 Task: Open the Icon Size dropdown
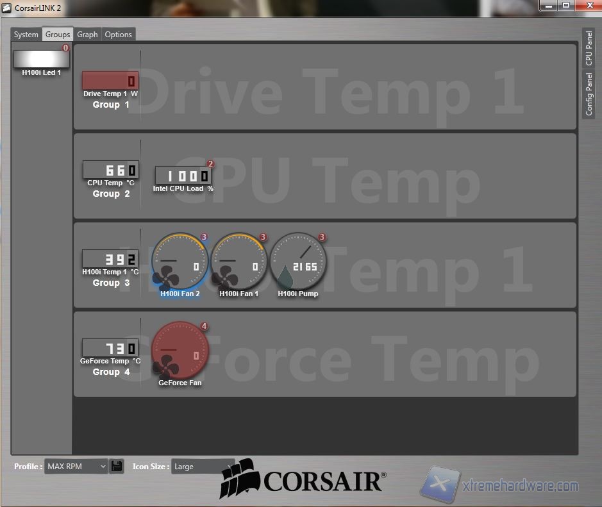click(x=202, y=467)
